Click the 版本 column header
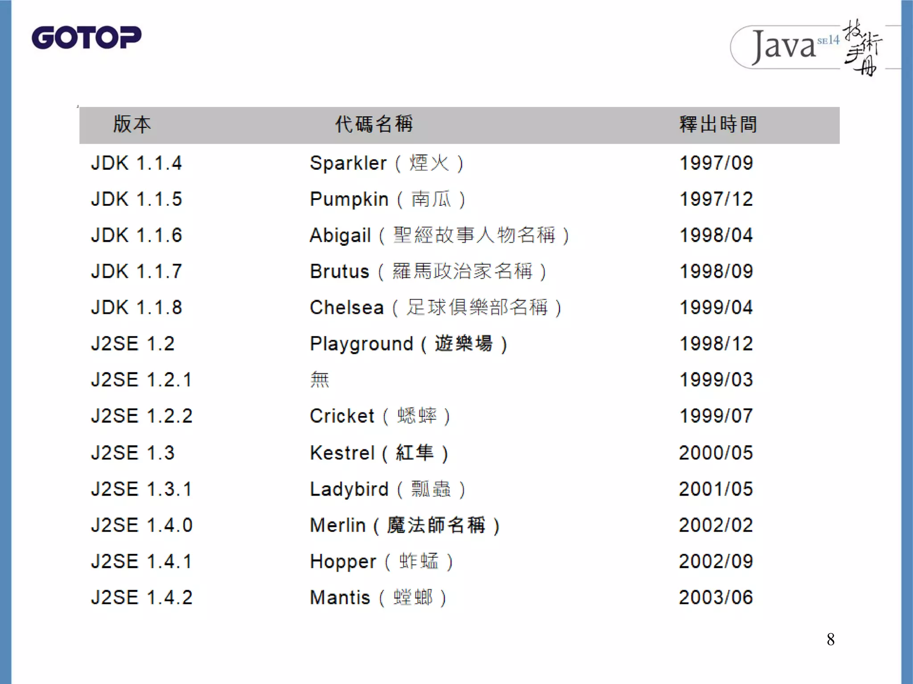The image size is (913, 684). click(132, 124)
